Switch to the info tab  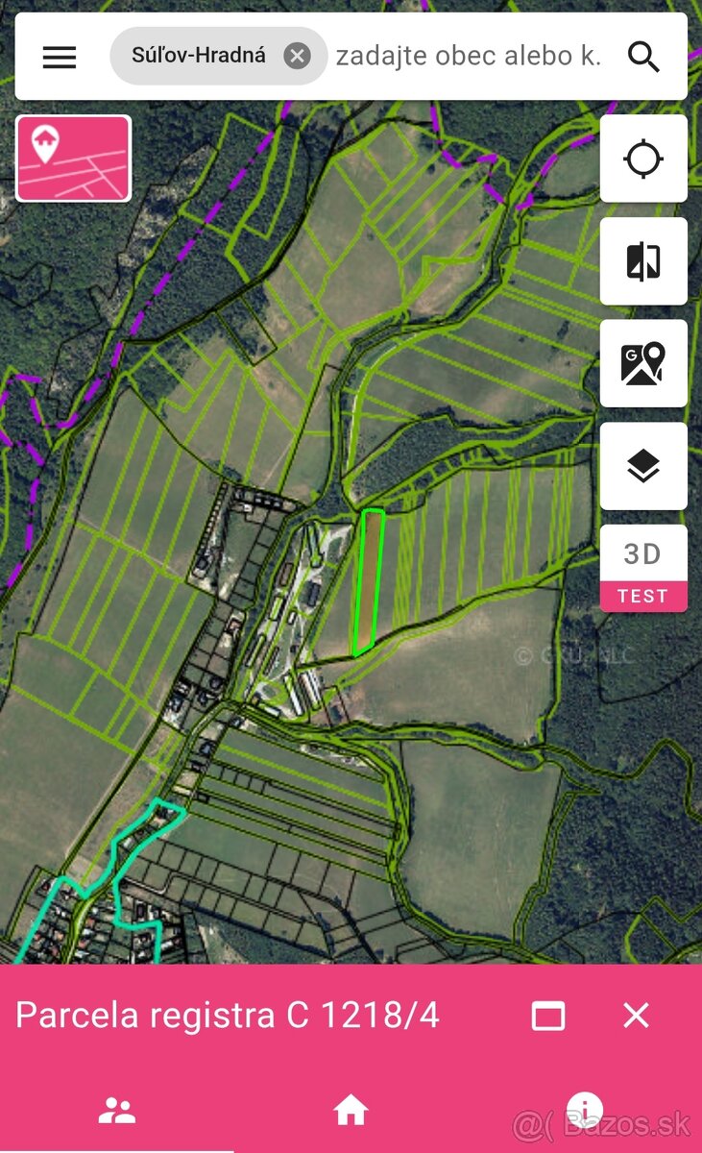point(585,1111)
